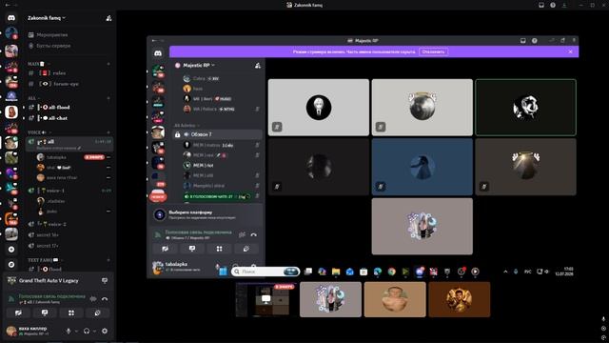The height and width of the screenshot is (343, 609).
Task: Toggle camera on in outer voice panel
Action: (x=18, y=313)
